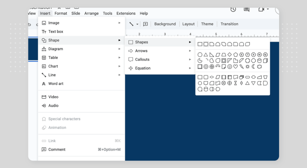Select the right triangle shape
The image size is (307, 168).
coord(212,54)
